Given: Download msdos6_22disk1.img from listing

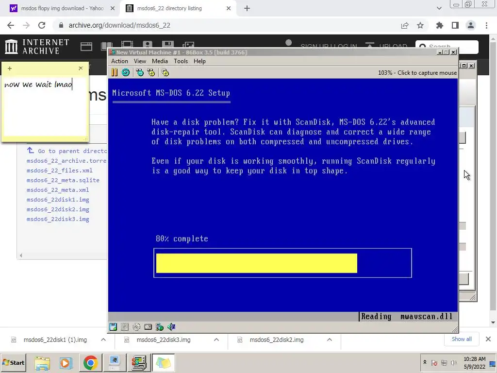Looking at the screenshot, I should tap(58, 200).
